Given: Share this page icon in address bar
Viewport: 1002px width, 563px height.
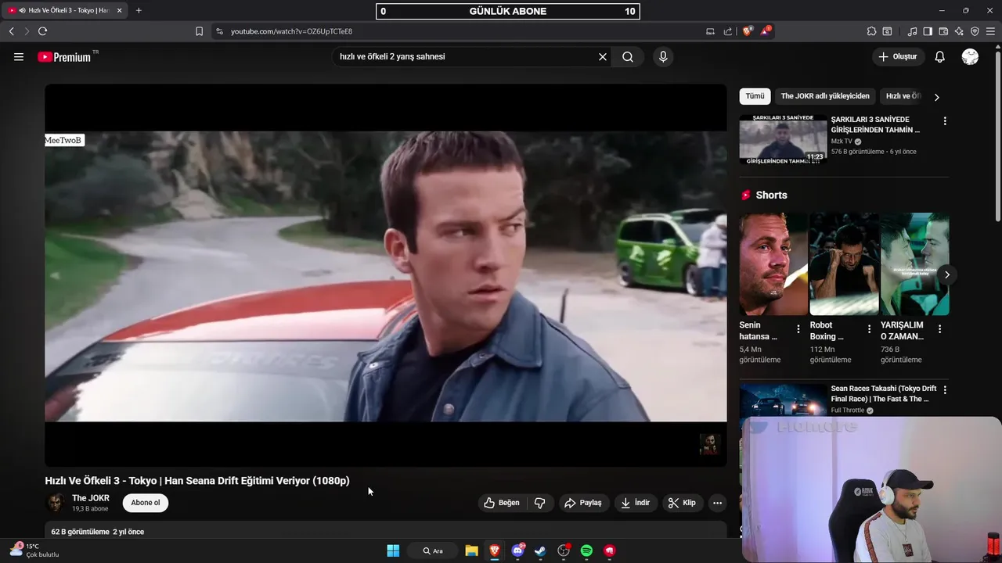Looking at the screenshot, I should tap(728, 31).
